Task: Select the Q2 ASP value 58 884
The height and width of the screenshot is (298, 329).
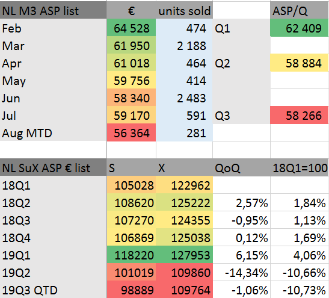Action: (300, 63)
